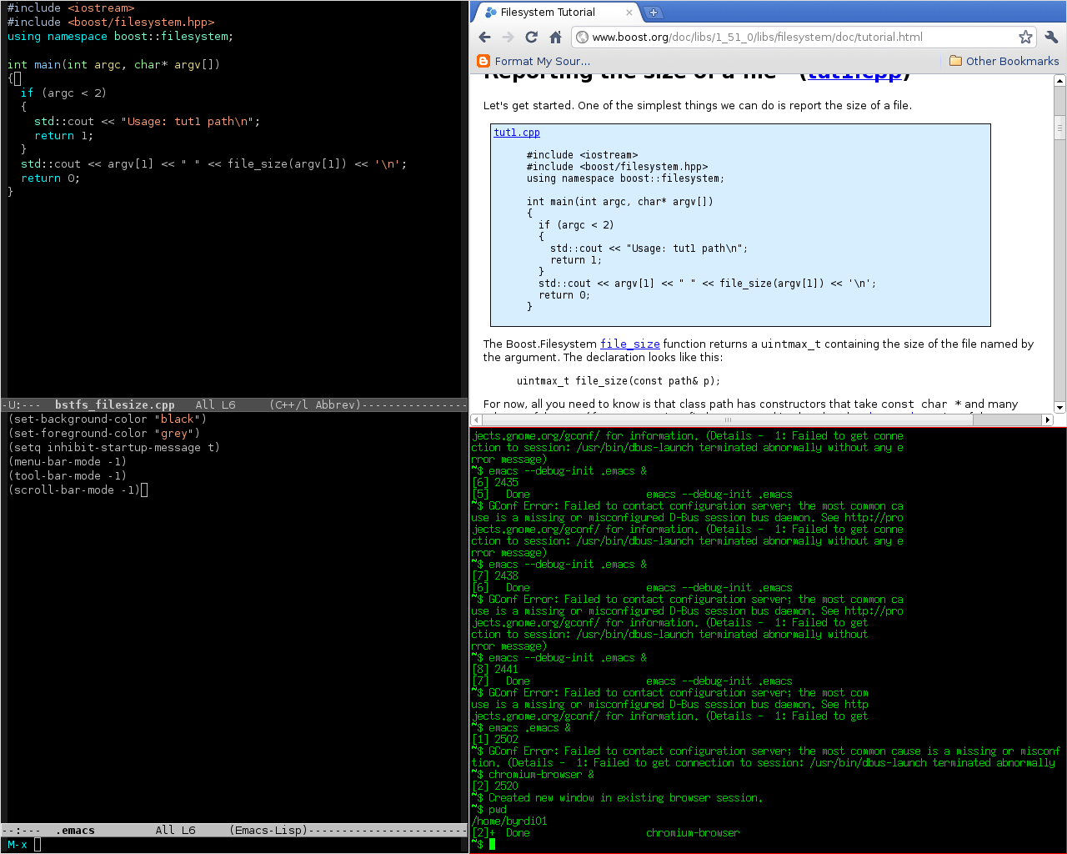This screenshot has width=1067, height=854.
Task: Reload the Filesystem Tutorial page
Action: tap(531, 37)
